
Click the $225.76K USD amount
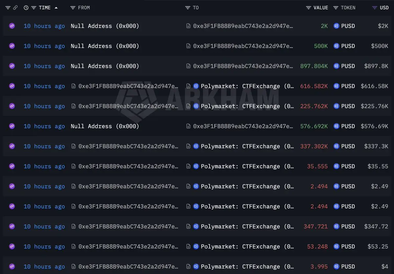click(x=375, y=106)
